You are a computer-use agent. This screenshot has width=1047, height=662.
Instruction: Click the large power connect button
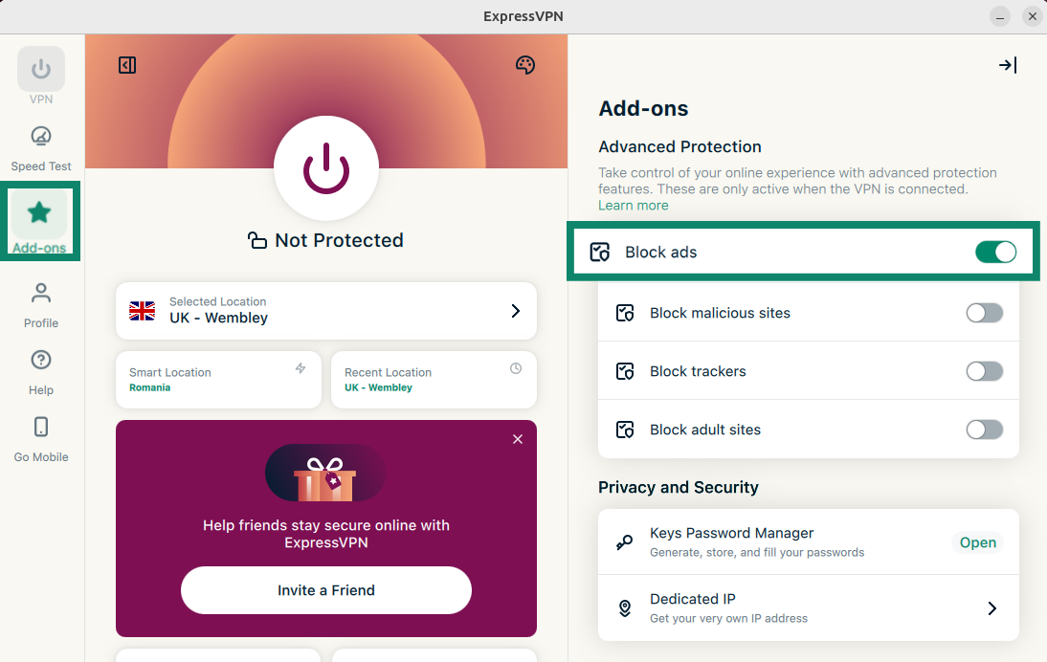[x=326, y=168]
